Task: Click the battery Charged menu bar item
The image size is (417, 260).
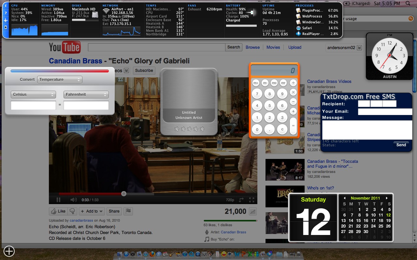Action: pyautogui.click(x=357, y=3)
